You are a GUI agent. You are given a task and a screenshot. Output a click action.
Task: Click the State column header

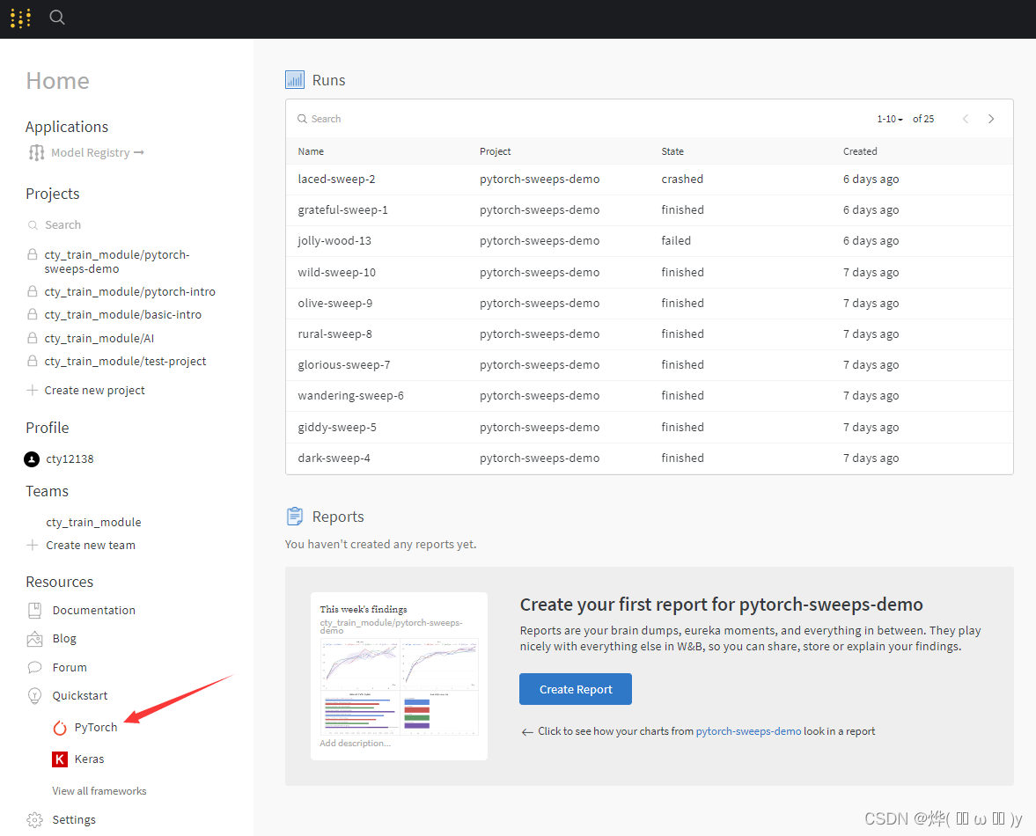tap(672, 151)
